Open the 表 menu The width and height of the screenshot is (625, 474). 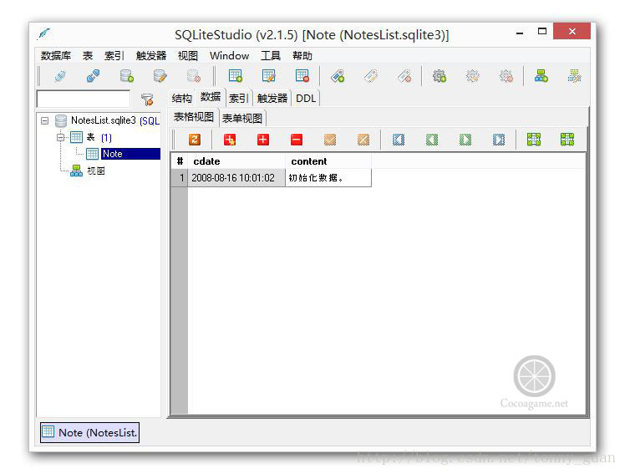88,56
